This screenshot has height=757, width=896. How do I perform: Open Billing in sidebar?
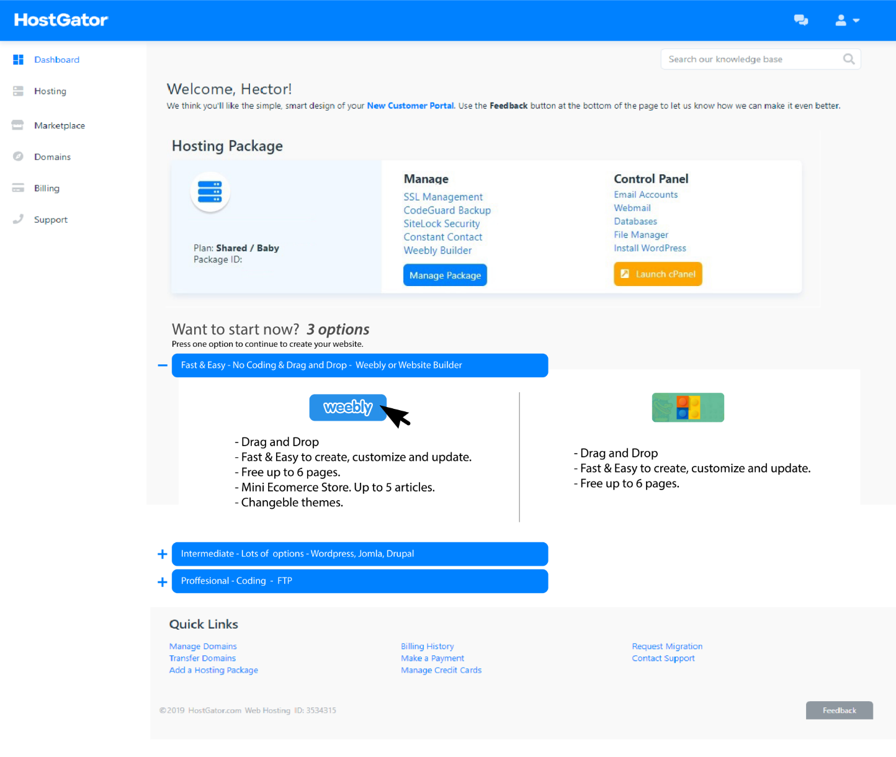(x=47, y=188)
